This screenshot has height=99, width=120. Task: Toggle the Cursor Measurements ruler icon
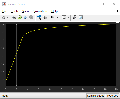81,17
